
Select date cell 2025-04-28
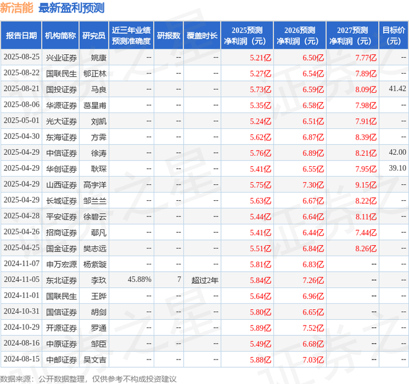22,216
